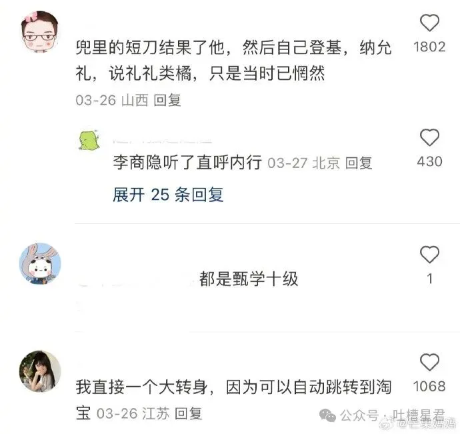Tap heart on 都是甄学十级 comment
Image resolution: width=460 pixels, height=434 pixels.
point(429,254)
